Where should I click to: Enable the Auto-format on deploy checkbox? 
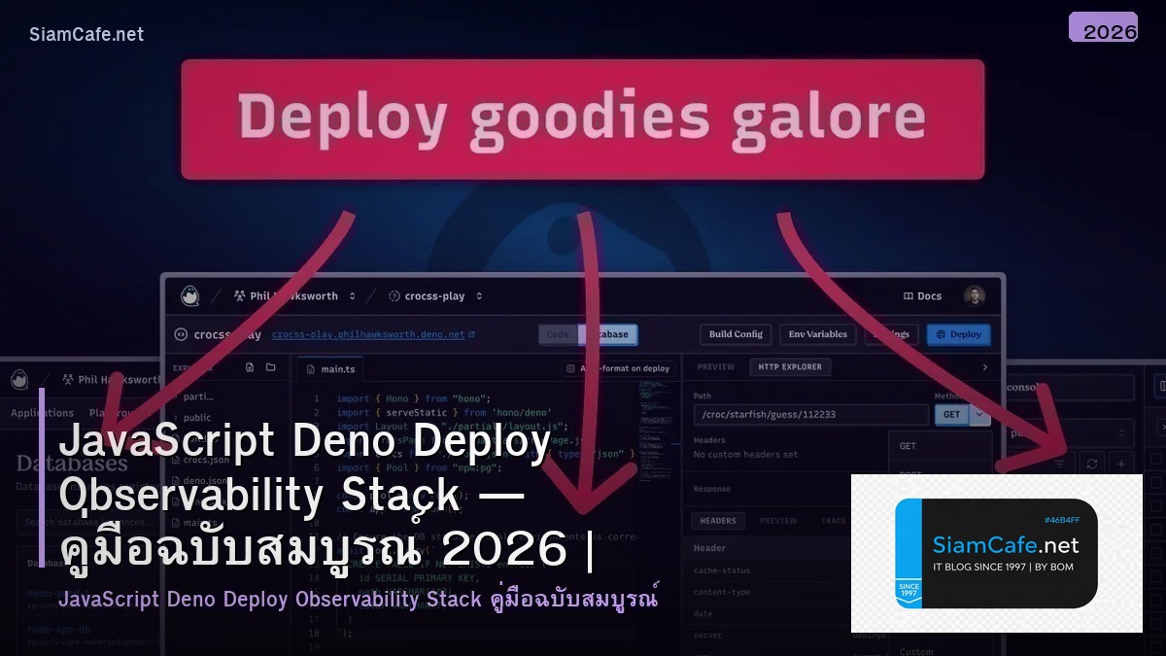[568, 367]
